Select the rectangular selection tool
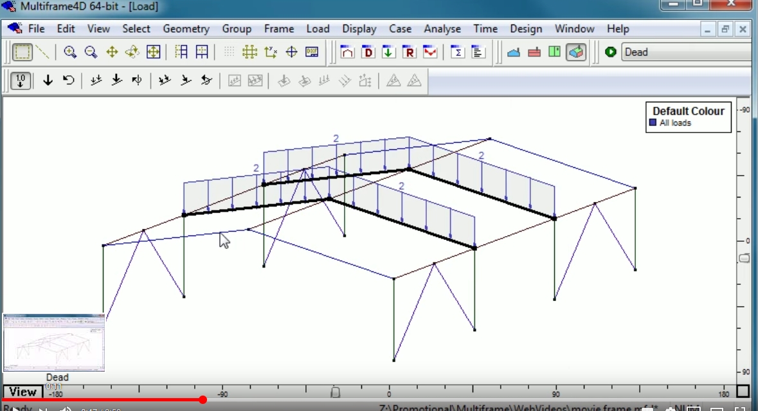Image resolution: width=758 pixels, height=411 pixels. click(23, 52)
